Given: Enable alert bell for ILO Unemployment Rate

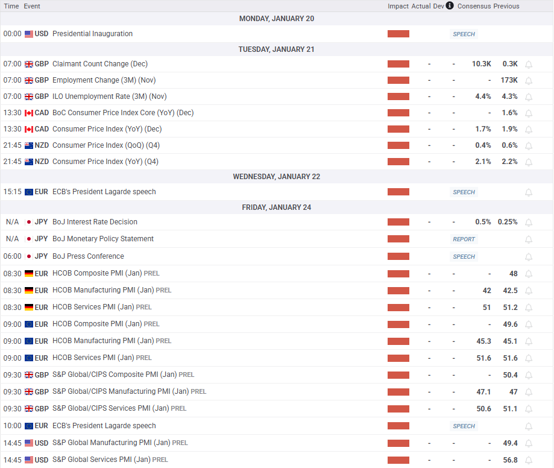Looking at the screenshot, I should coord(529,97).
